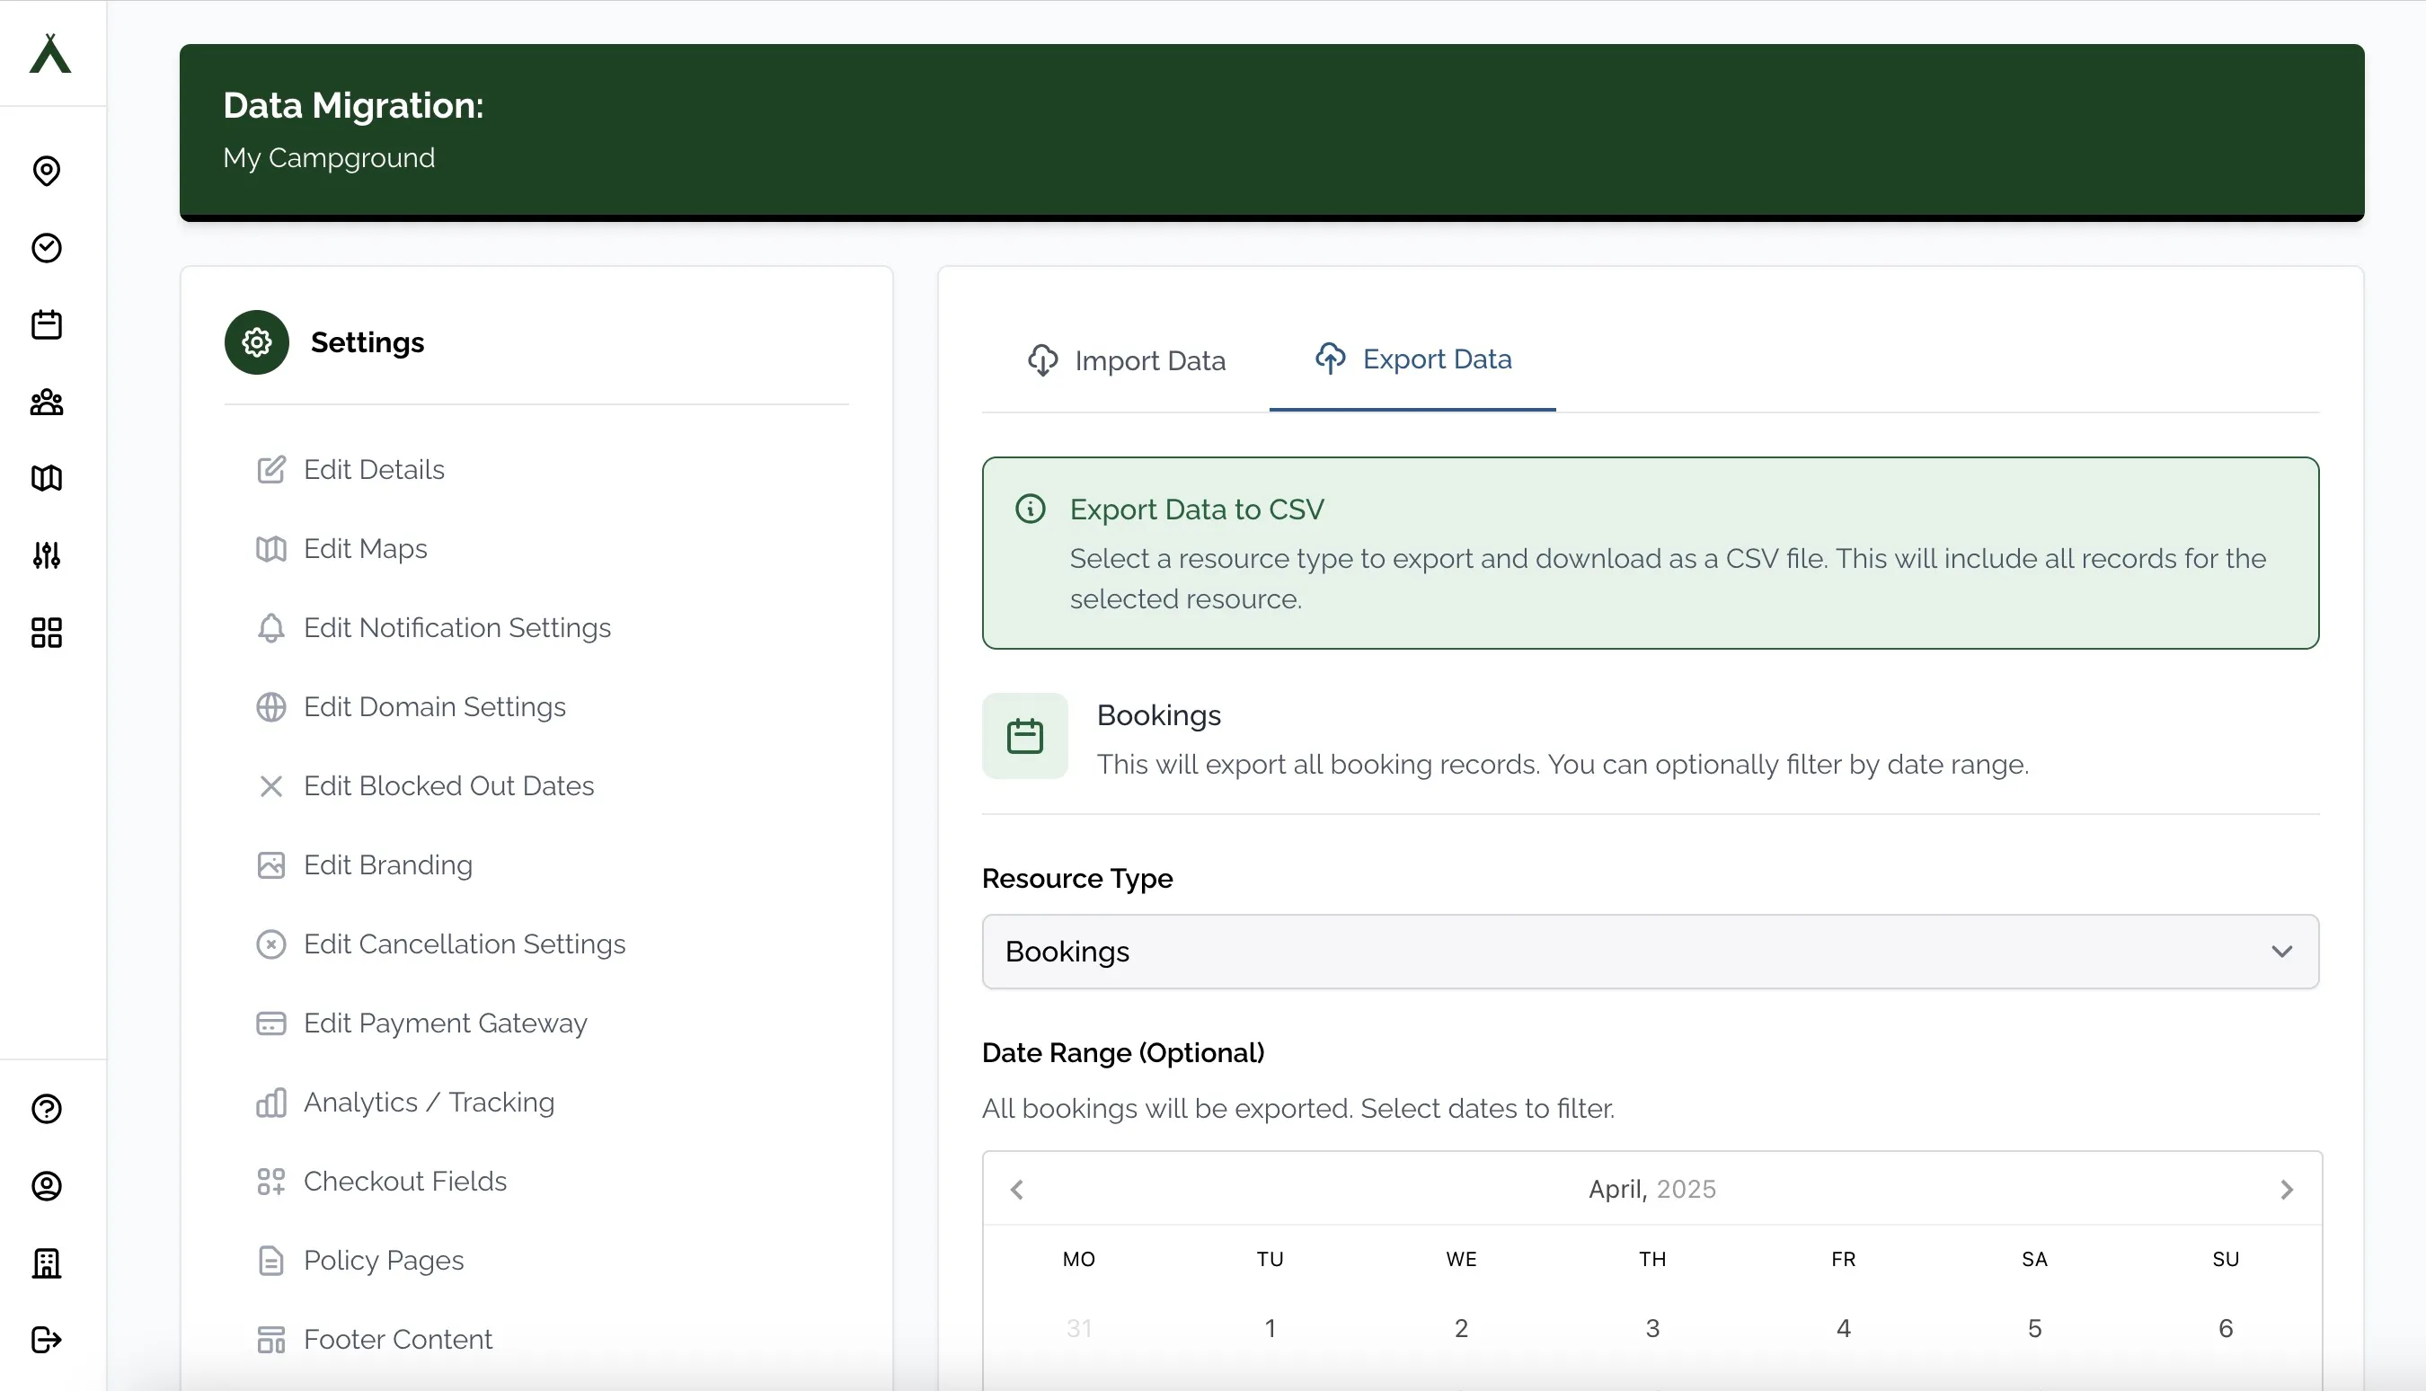Advance calendar to next month
Viewport: 2426px width, 1391px height.
coord(2287,1189)
